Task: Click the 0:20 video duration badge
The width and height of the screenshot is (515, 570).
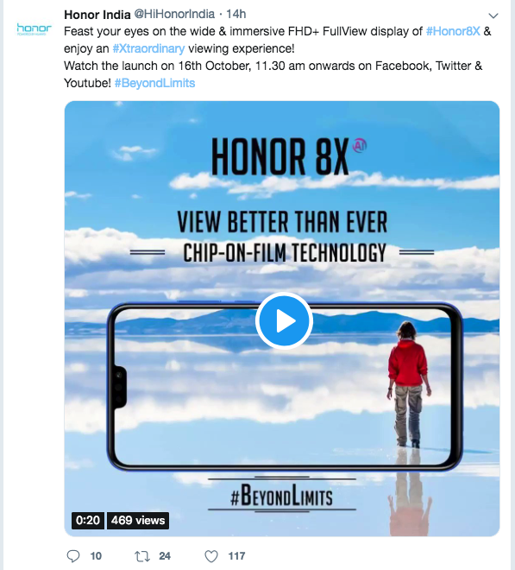Action: pyautogui.click(x=88, y=521)
